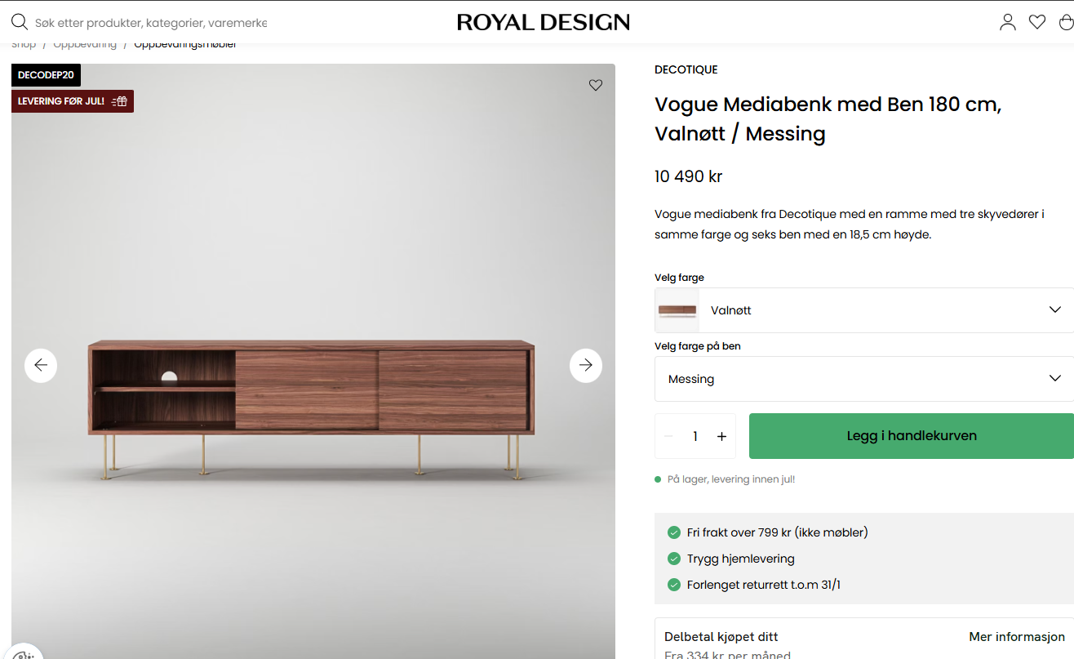Click the DECOTIQUE brand link
The width and height of the screenshot is (1074, 659).
click(x=686, y=69)
